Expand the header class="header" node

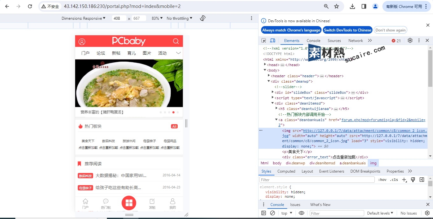tap(269, 76)
